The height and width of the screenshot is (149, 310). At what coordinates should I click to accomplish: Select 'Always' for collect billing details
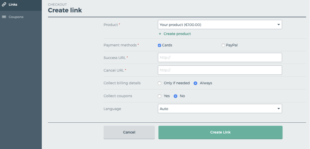click(x=196, y=83)
